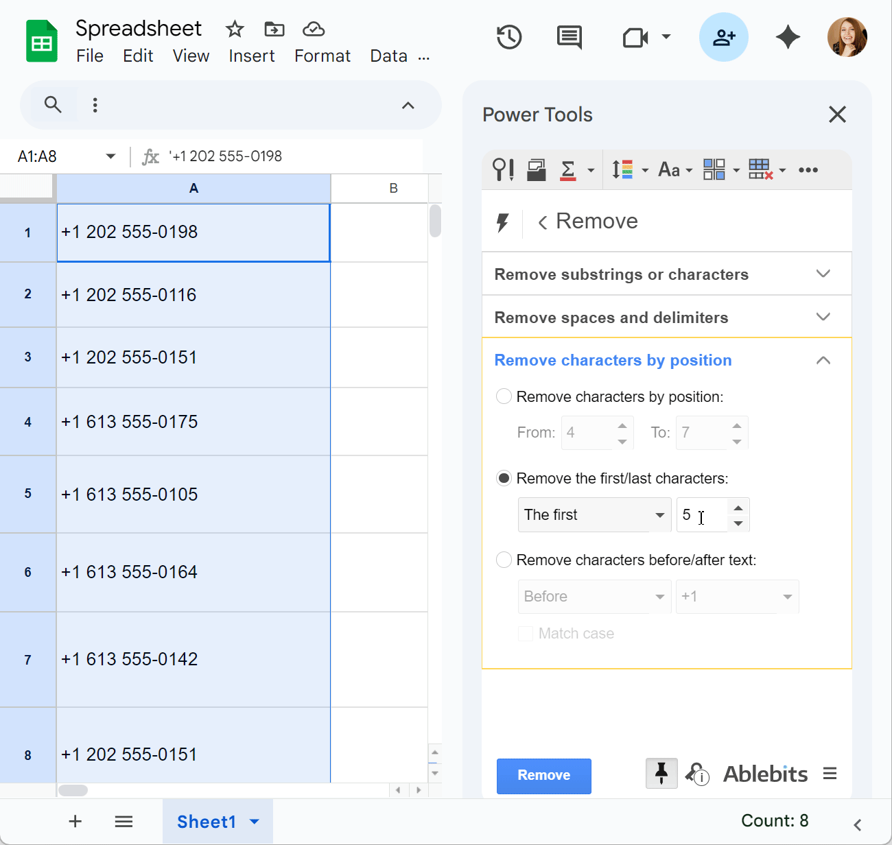The width and height of the screenshot is (892, 845).
Task: Click the lightning bolt quick-access icon
Action: [x=503, y=221]
